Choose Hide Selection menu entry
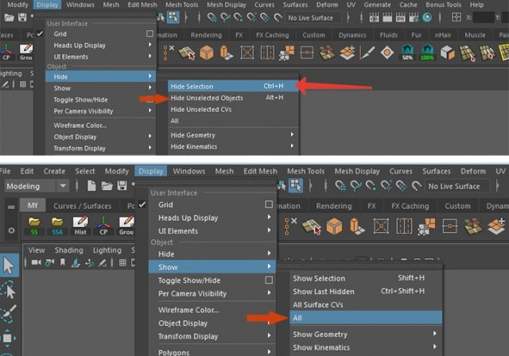The width and height of the screenshot is (509, 356). [x=233, y=87]
